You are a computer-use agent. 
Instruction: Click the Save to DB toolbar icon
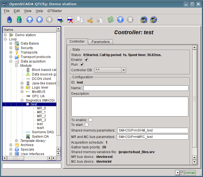(19, 20)
